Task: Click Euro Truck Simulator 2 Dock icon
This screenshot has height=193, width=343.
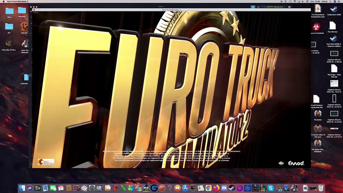Action: point(294,188)
